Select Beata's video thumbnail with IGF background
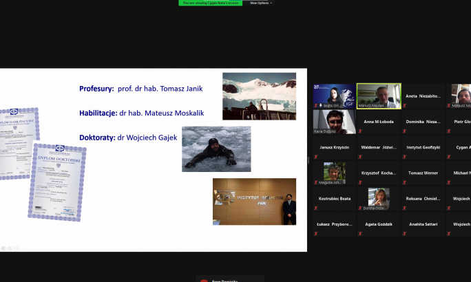Screen dimensions: 471x282 335,96
